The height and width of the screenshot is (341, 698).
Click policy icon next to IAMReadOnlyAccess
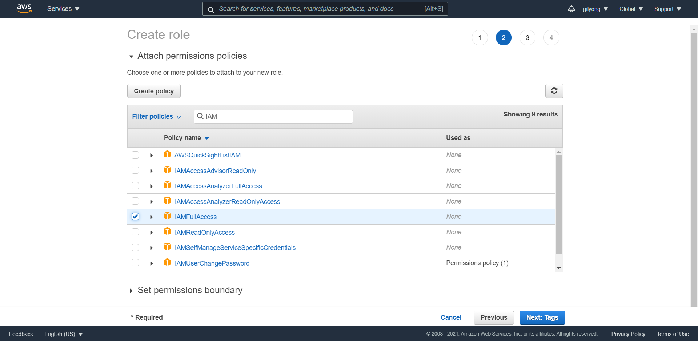[167, 231]
